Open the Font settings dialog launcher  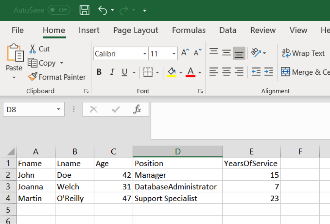point(200,91)
